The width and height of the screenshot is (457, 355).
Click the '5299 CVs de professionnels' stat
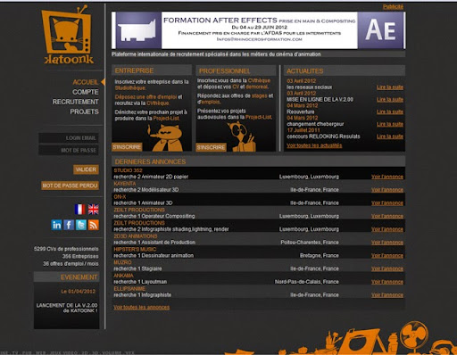(66, 249)
